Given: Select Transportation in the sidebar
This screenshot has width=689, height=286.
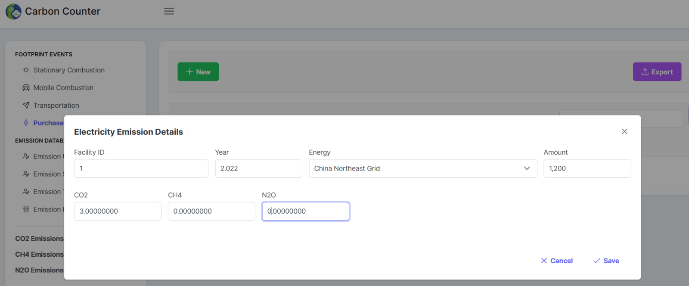Looking at the screenshot, I should (x=56, y=106).
